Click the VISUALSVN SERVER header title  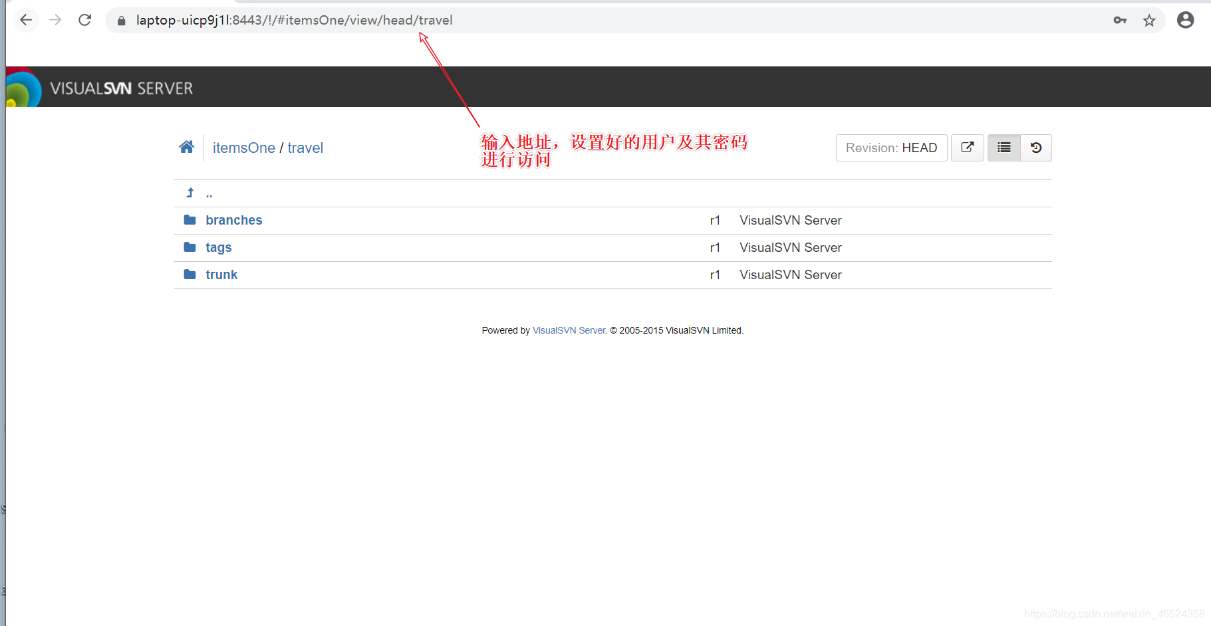click(x=122, y=88)
